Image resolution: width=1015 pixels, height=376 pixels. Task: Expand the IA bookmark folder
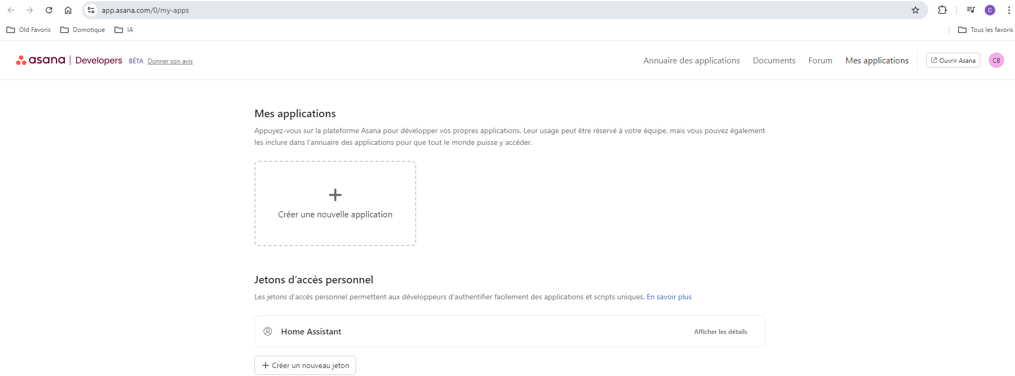pyautogui.click(x=124, y=30)
